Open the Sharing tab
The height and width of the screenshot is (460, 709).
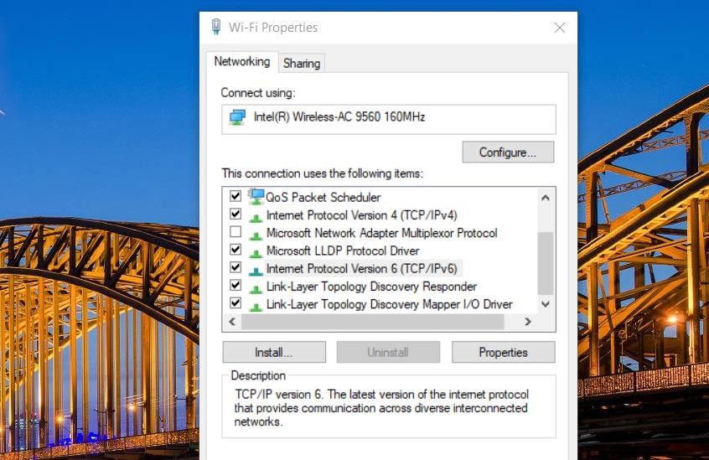point(302,64)
